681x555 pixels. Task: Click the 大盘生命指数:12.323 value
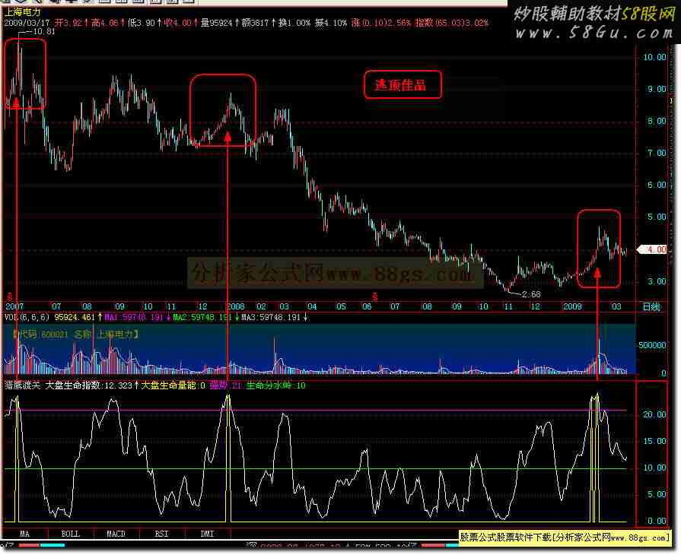(88, 385)
